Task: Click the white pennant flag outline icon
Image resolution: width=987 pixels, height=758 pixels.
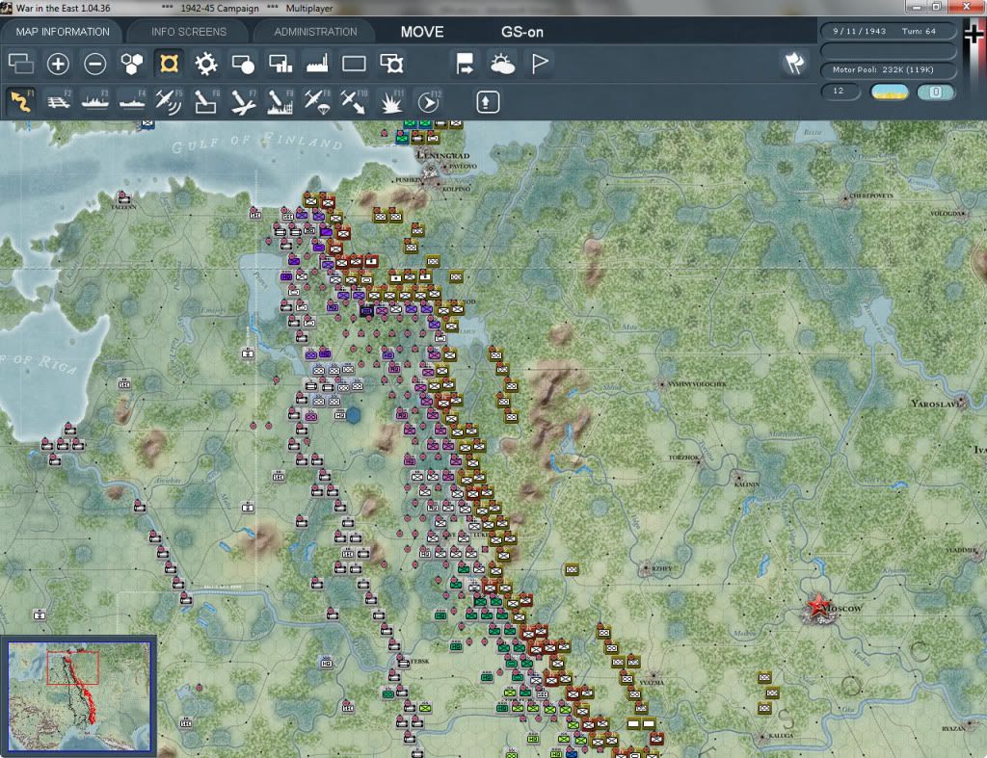Action: [540, 64]
